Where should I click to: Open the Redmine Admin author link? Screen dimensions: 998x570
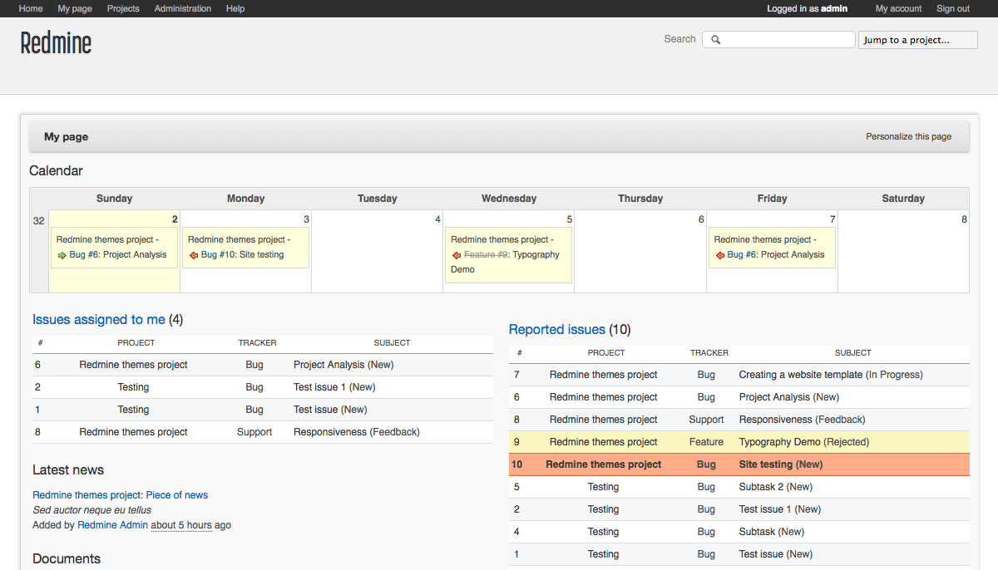coord(112,525)
